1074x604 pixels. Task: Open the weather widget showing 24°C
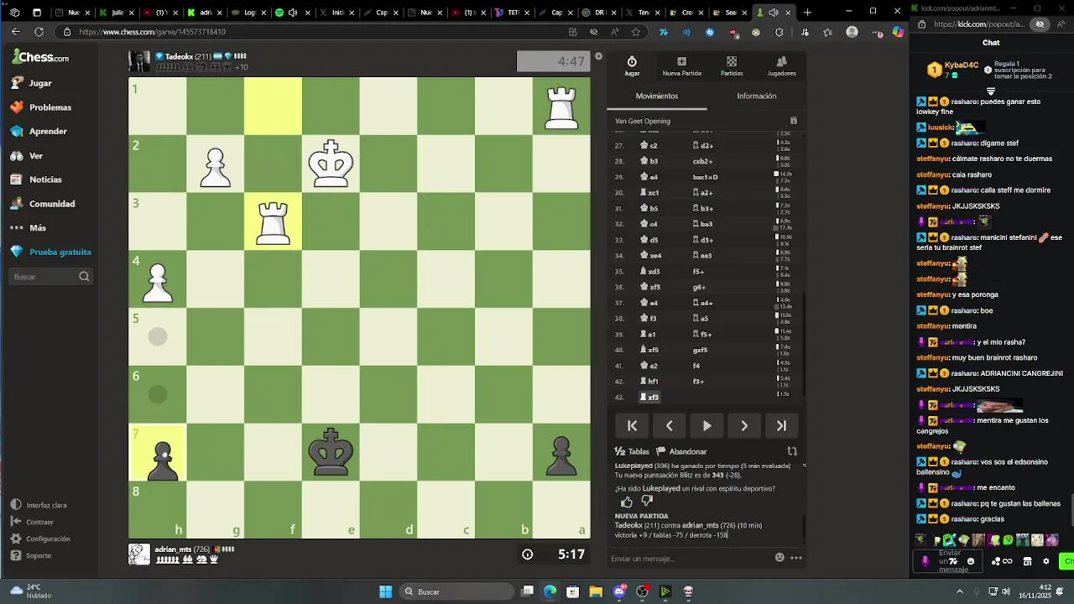[32, 591]
